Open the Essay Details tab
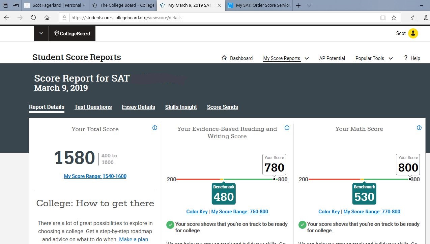This screenshot has width=430, height=244. [x=138, y=107]
